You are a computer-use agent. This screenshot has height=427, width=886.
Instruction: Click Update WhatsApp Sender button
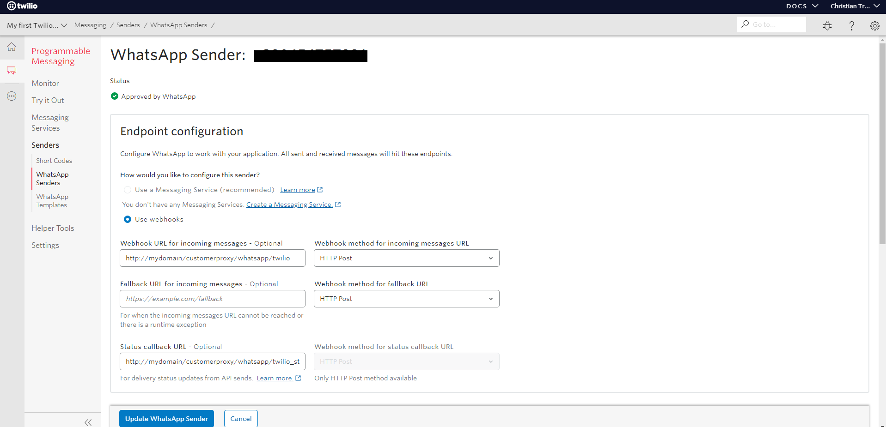166,419
